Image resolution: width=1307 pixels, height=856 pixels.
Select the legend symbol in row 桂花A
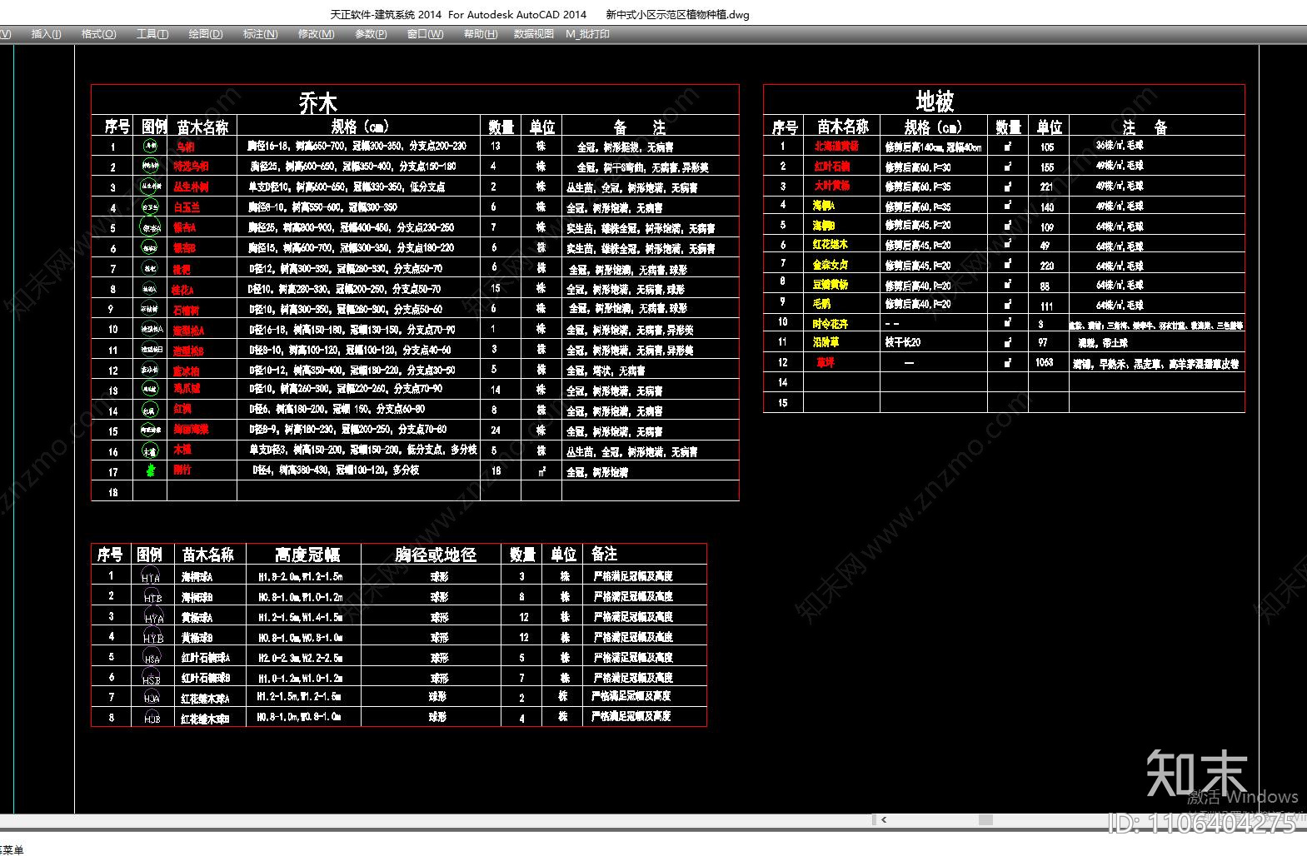(x=150, y=288)
